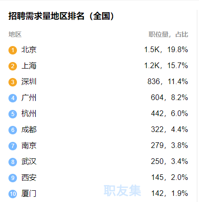This screenshot has width=199, height=202.
Task: Click the blue rank 7 badge
Action: pyautogui.click(x=13, y=146)
